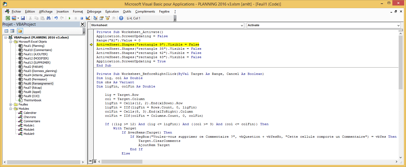Open the Worksheet object dropdown

pyautogui.click(x=242, y=25)
